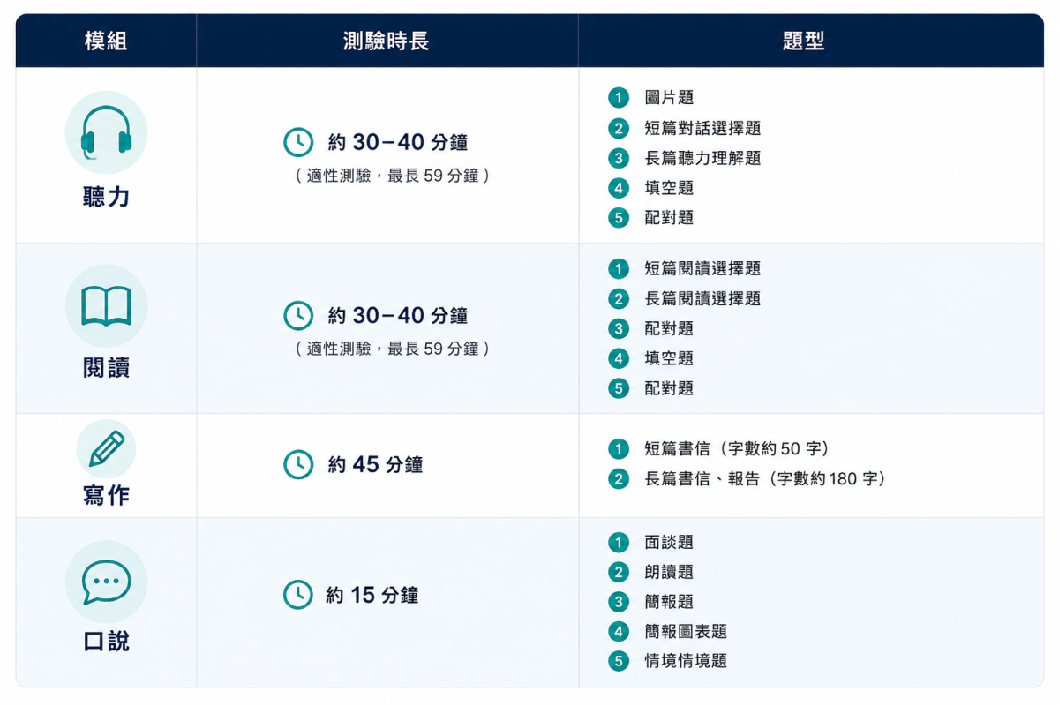Screen dimensions: 1059x706
Task: Select the 測驗時長 column header
Action: click(x=387, y=41)
